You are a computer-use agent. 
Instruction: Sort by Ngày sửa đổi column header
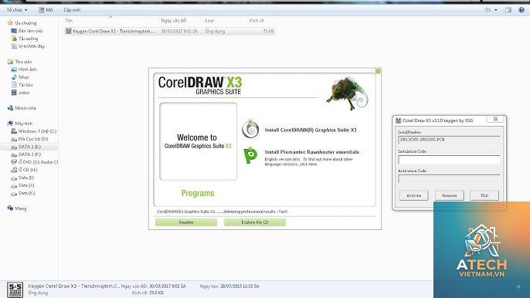[174, 21]
